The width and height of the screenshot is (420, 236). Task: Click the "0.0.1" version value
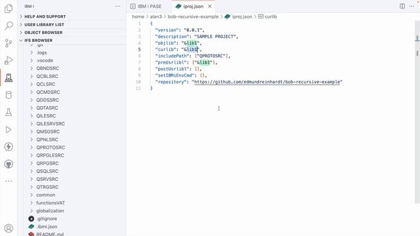click(193, 30)
